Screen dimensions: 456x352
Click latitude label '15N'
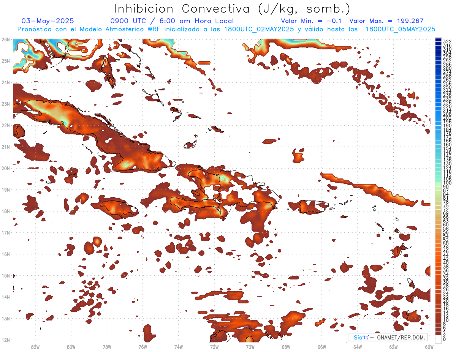tap(5, 275)
